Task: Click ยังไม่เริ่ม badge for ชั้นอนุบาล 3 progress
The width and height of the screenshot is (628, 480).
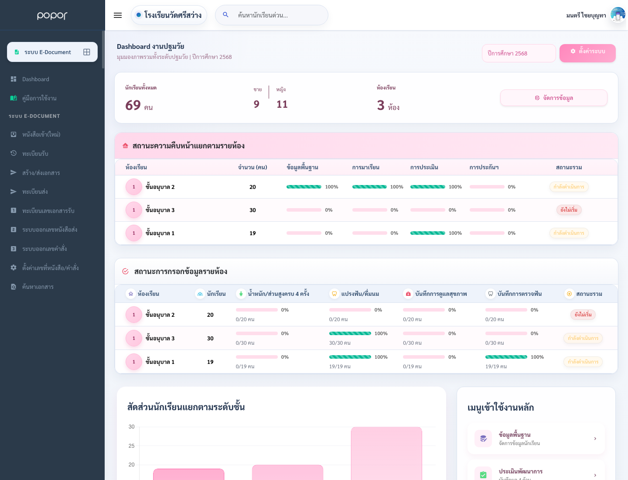Action: tap(569, 210)
